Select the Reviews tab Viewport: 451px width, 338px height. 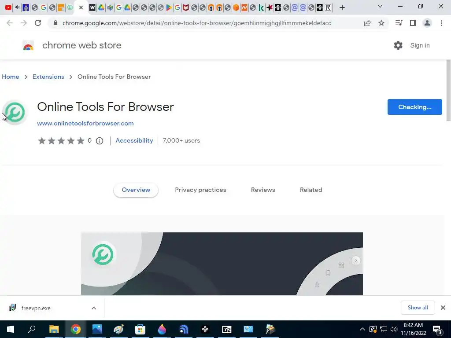tap(263, 190)
